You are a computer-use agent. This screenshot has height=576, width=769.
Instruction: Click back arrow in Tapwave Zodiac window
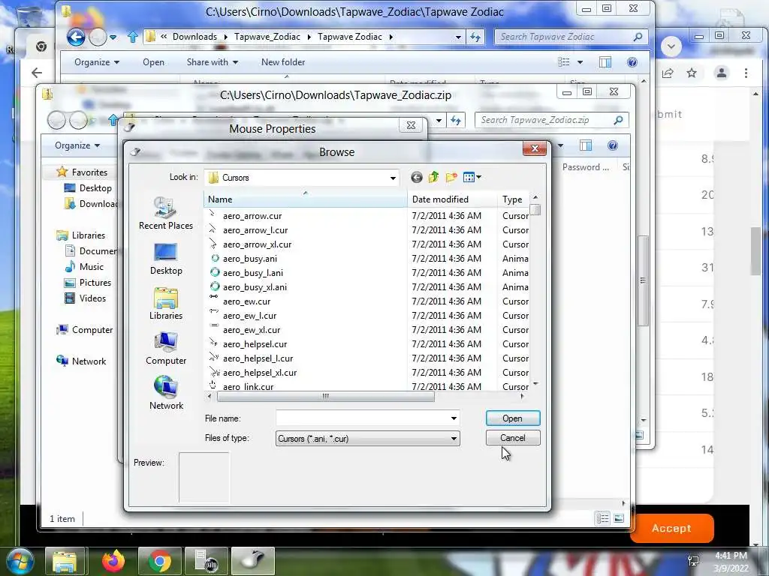pos(76,37)
